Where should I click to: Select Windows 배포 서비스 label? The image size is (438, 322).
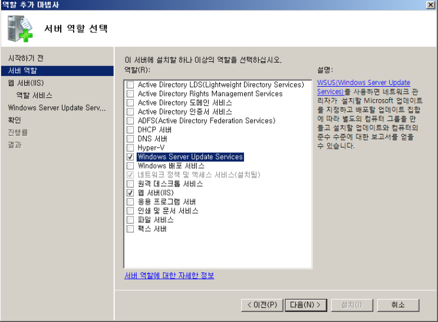tap(171, 166)
